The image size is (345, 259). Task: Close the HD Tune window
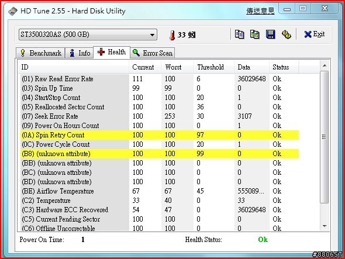pos(325,9)
